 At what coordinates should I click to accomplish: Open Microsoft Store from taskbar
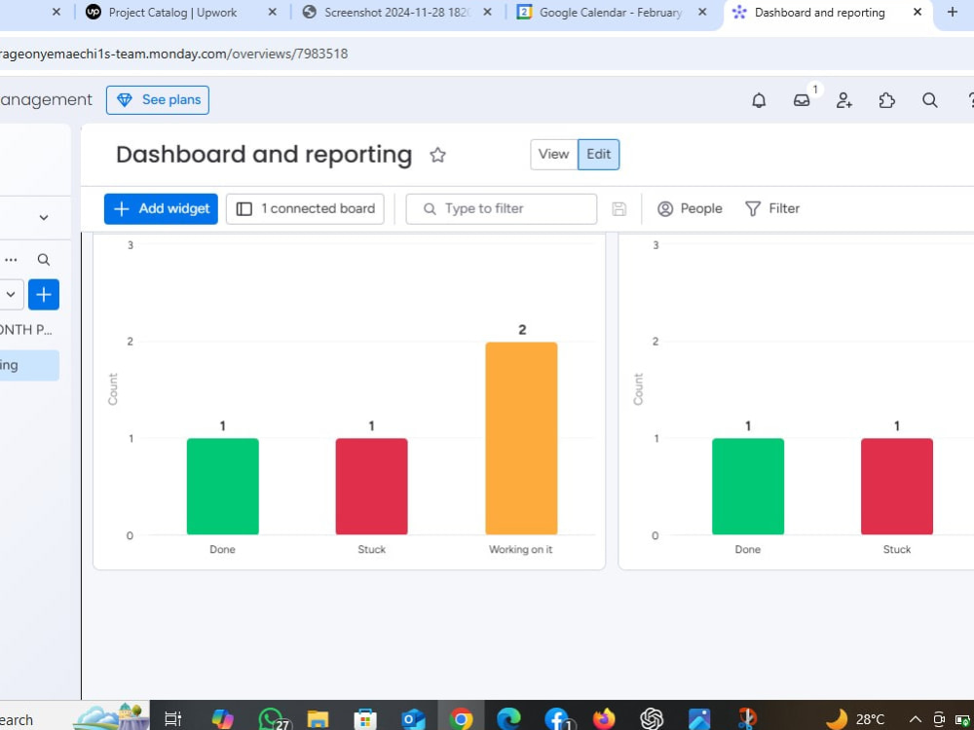click(x=365, y=719)
